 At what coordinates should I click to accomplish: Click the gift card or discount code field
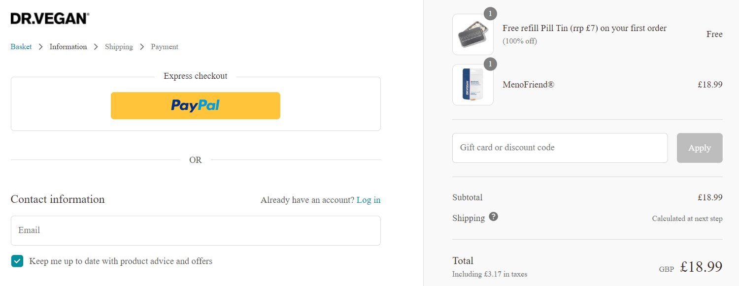(x=560, y=148)
